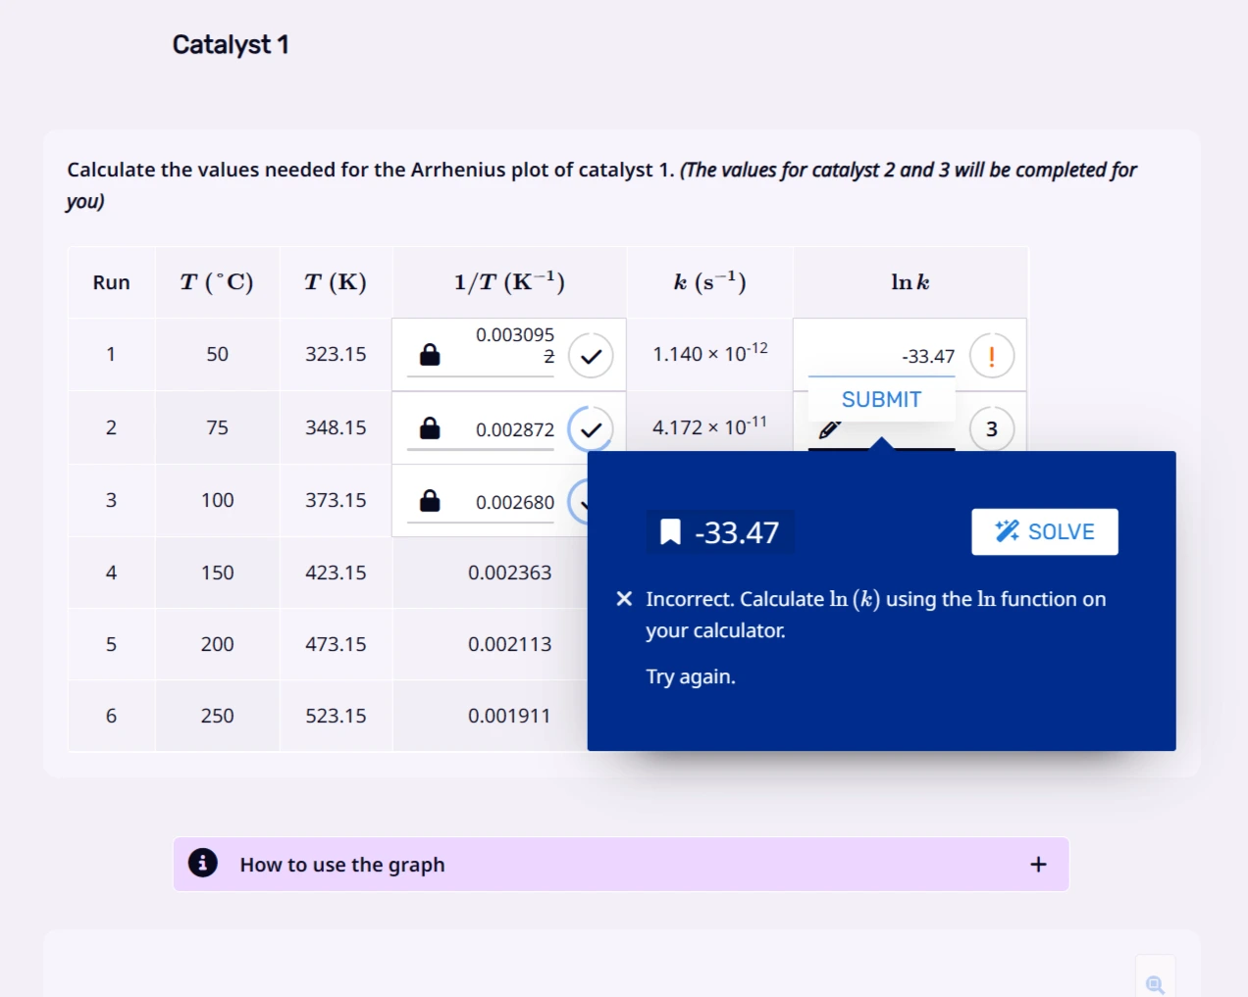Viewport: 1248px width, 997px height.
Task: Click the k (s⁻¹) column header
Action: pyautogui.click(x=709, y=282)
